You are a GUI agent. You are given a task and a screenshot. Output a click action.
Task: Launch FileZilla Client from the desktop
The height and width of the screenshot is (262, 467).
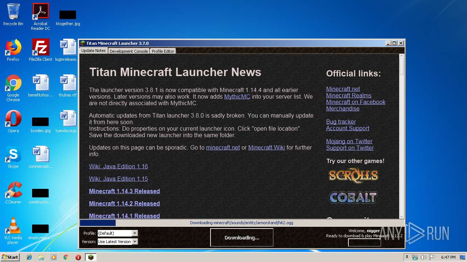click(x=40, y=50)
